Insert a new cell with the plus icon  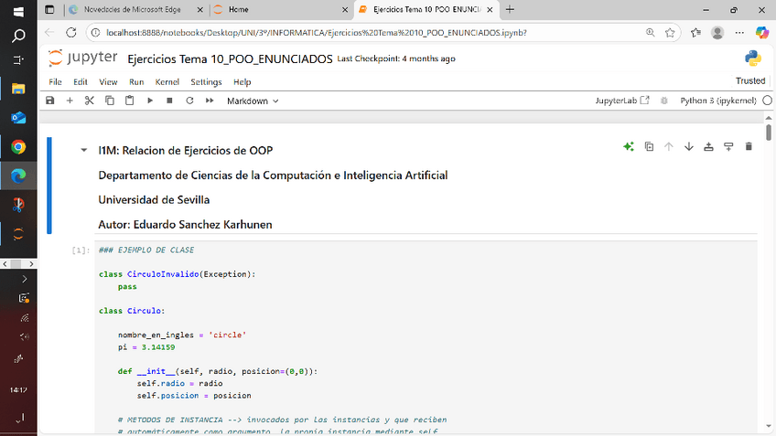pos(70,101)
